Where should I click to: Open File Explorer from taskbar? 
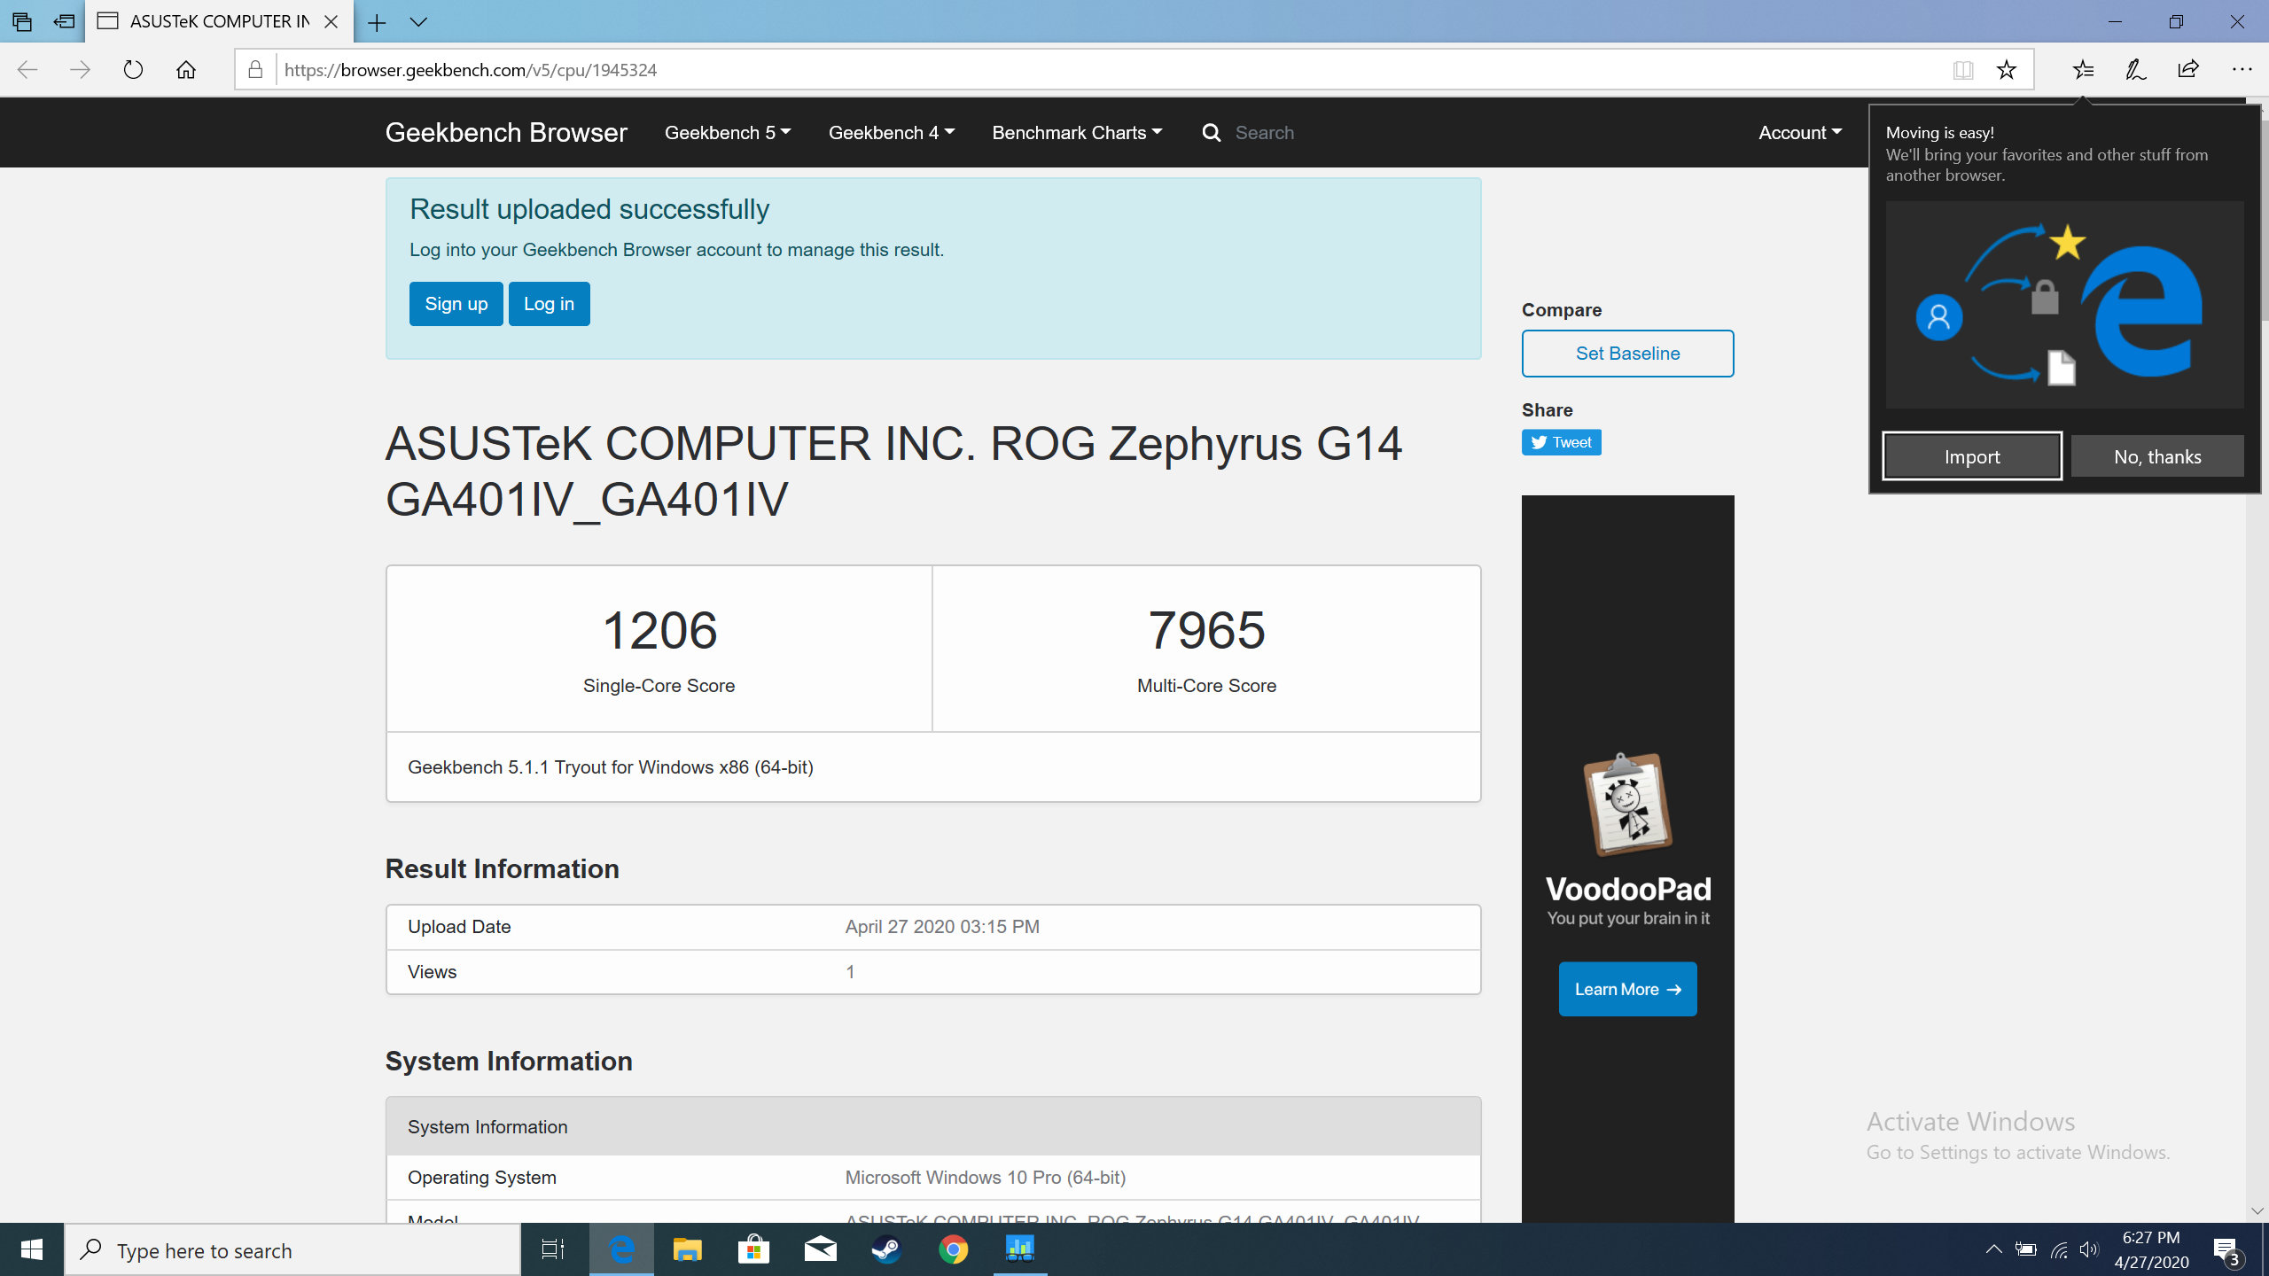pos(687,1250)
